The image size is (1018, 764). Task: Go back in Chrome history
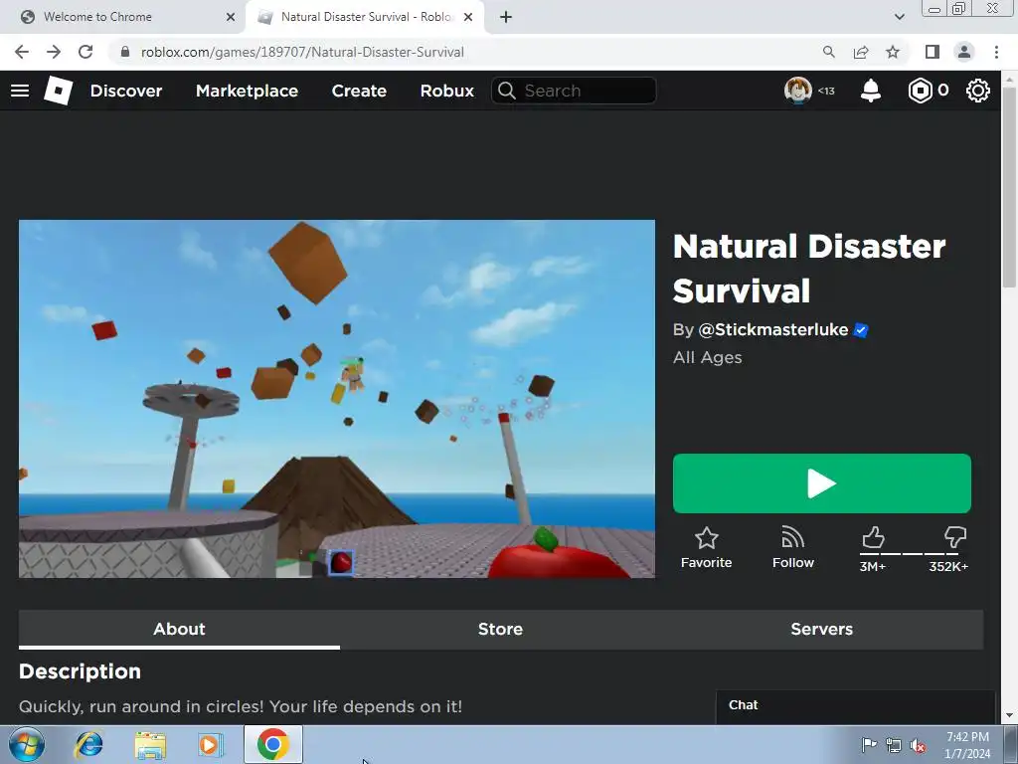pyautogui.click(x=22, y=52)
